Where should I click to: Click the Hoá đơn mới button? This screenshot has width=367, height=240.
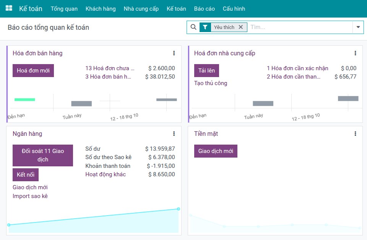tap(33, 71)
